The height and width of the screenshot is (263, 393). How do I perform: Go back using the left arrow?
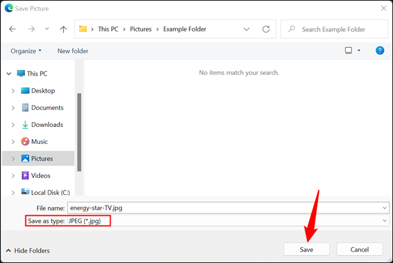click(12, 29)
